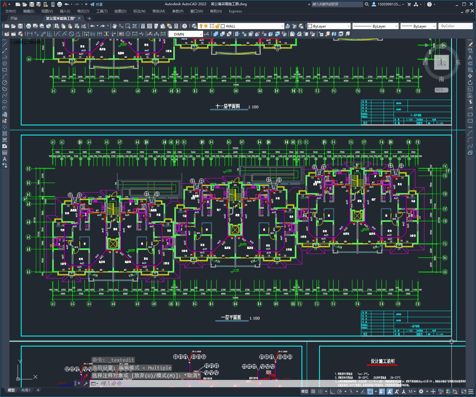Toggle ortho mode in status bar
Image resolution: width=476 pixels, height=397 pixels.
pyautogui.click(x=332, y=391)
